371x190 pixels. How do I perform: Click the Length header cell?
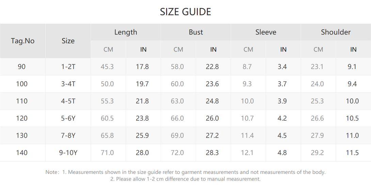point(126,32)
